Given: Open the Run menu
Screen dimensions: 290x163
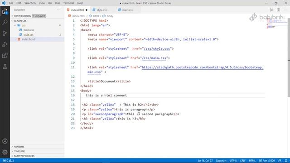Looking at the screenshot, I should [58, 3].
